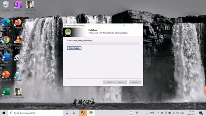Click the taskbar toolbar scroll-up arrow
The width and height of the screenshot is (206, 116).
(131, 111)
